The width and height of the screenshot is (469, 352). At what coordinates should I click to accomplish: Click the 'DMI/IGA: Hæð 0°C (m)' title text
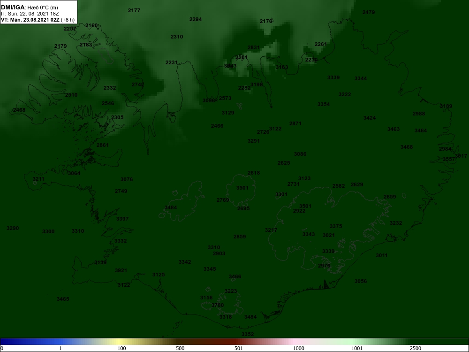tap(29, 8)
